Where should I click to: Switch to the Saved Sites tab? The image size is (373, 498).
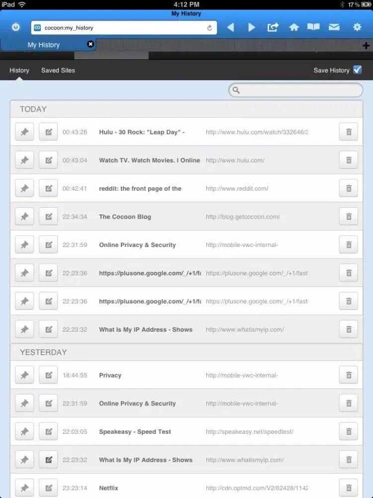pyautogui.click(x=58, y=70)
